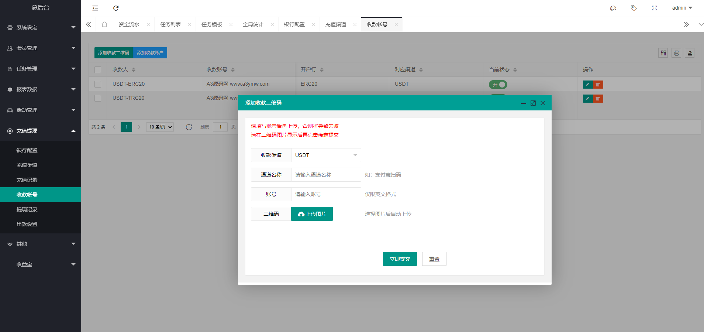The width and height of the screenshot is (704, 332).
Task: Open the admin user dropdown
Action: pyautogui.click(x=682, y=8)
